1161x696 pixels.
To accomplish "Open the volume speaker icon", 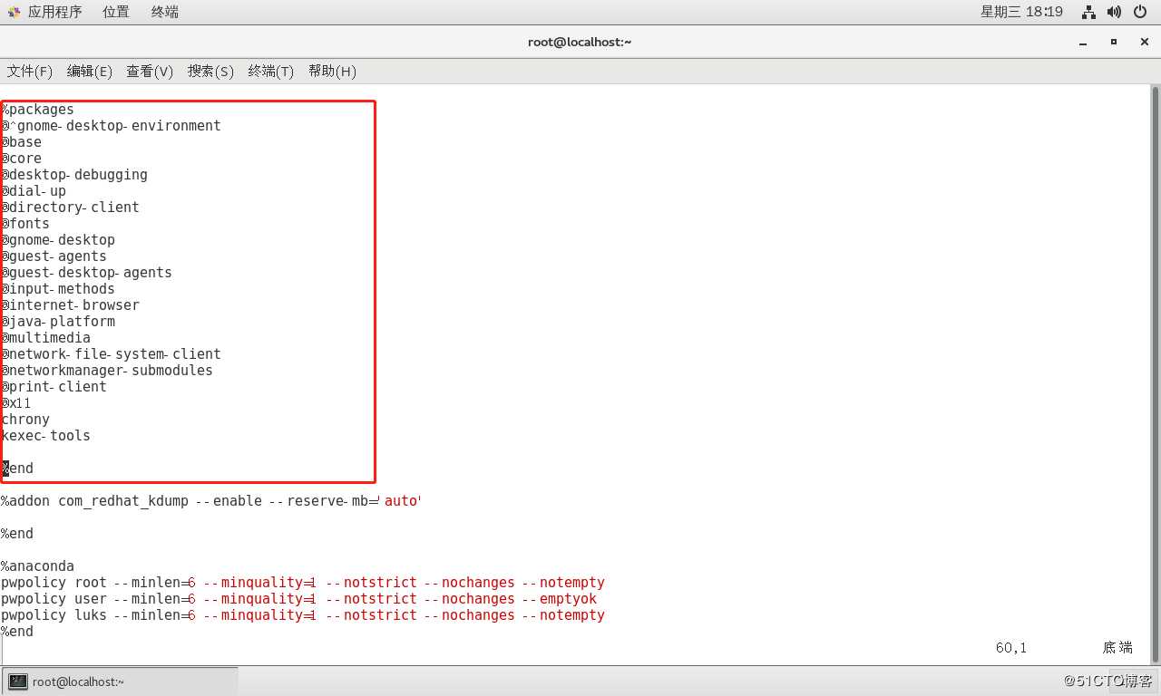I will 1115,12.
